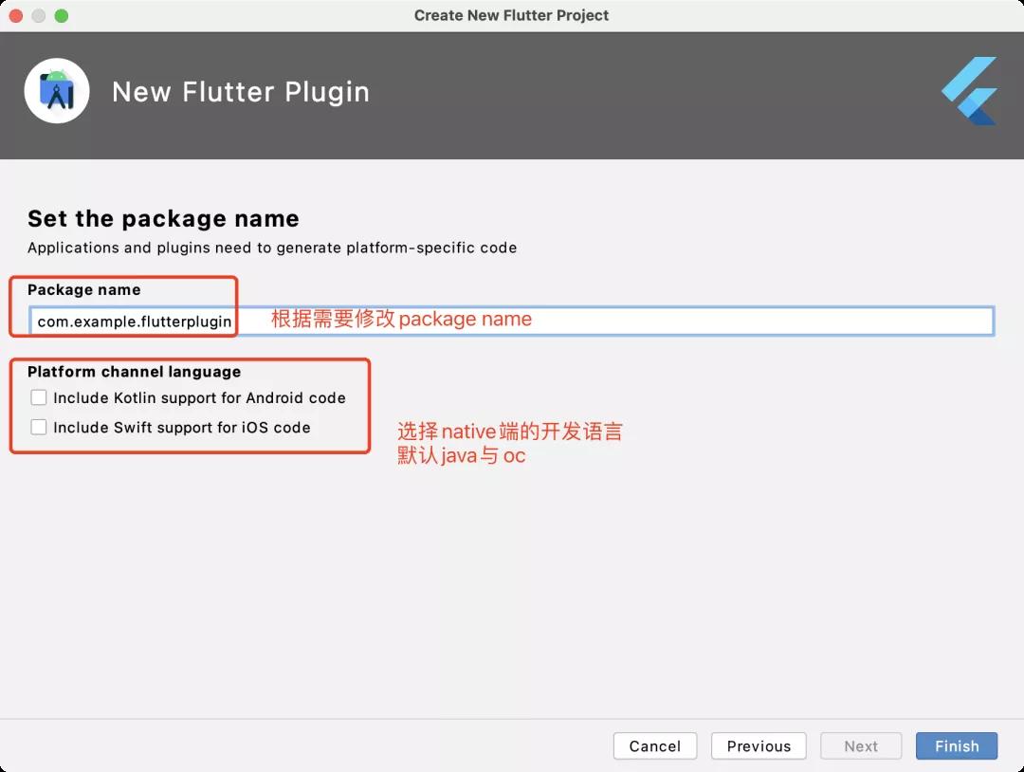Click the disabled Next button
This screenshot has width=1024, height=772.
[x=861, y=745]
